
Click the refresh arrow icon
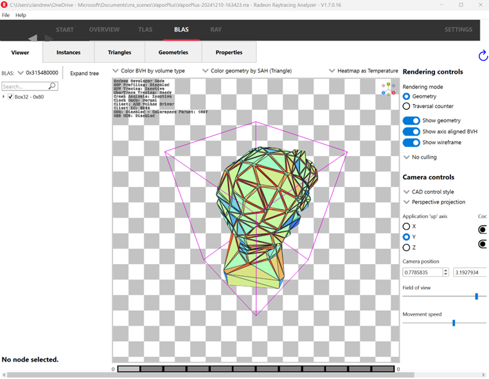click(x=483, y=57)
